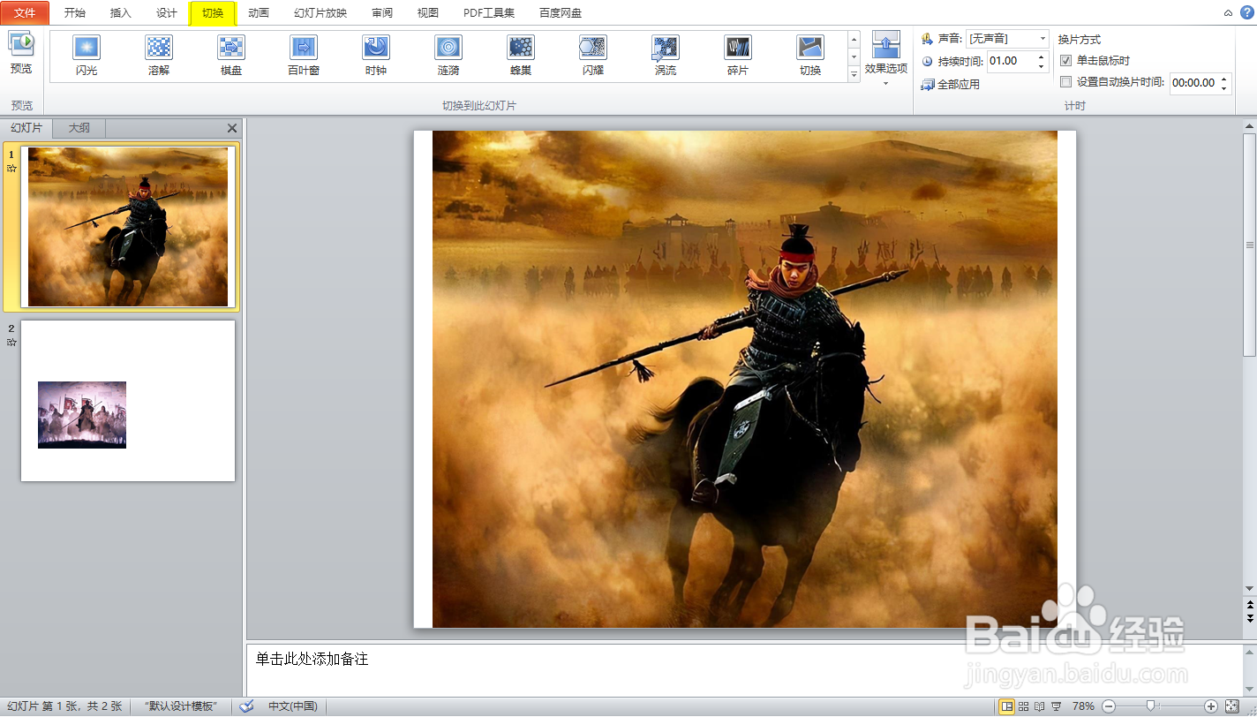Switch to 视图 View tab

[x=428, y=13]
